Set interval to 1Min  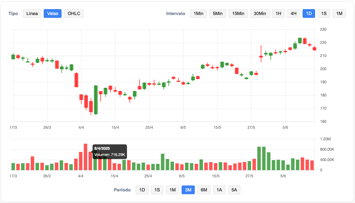[198, 13]
